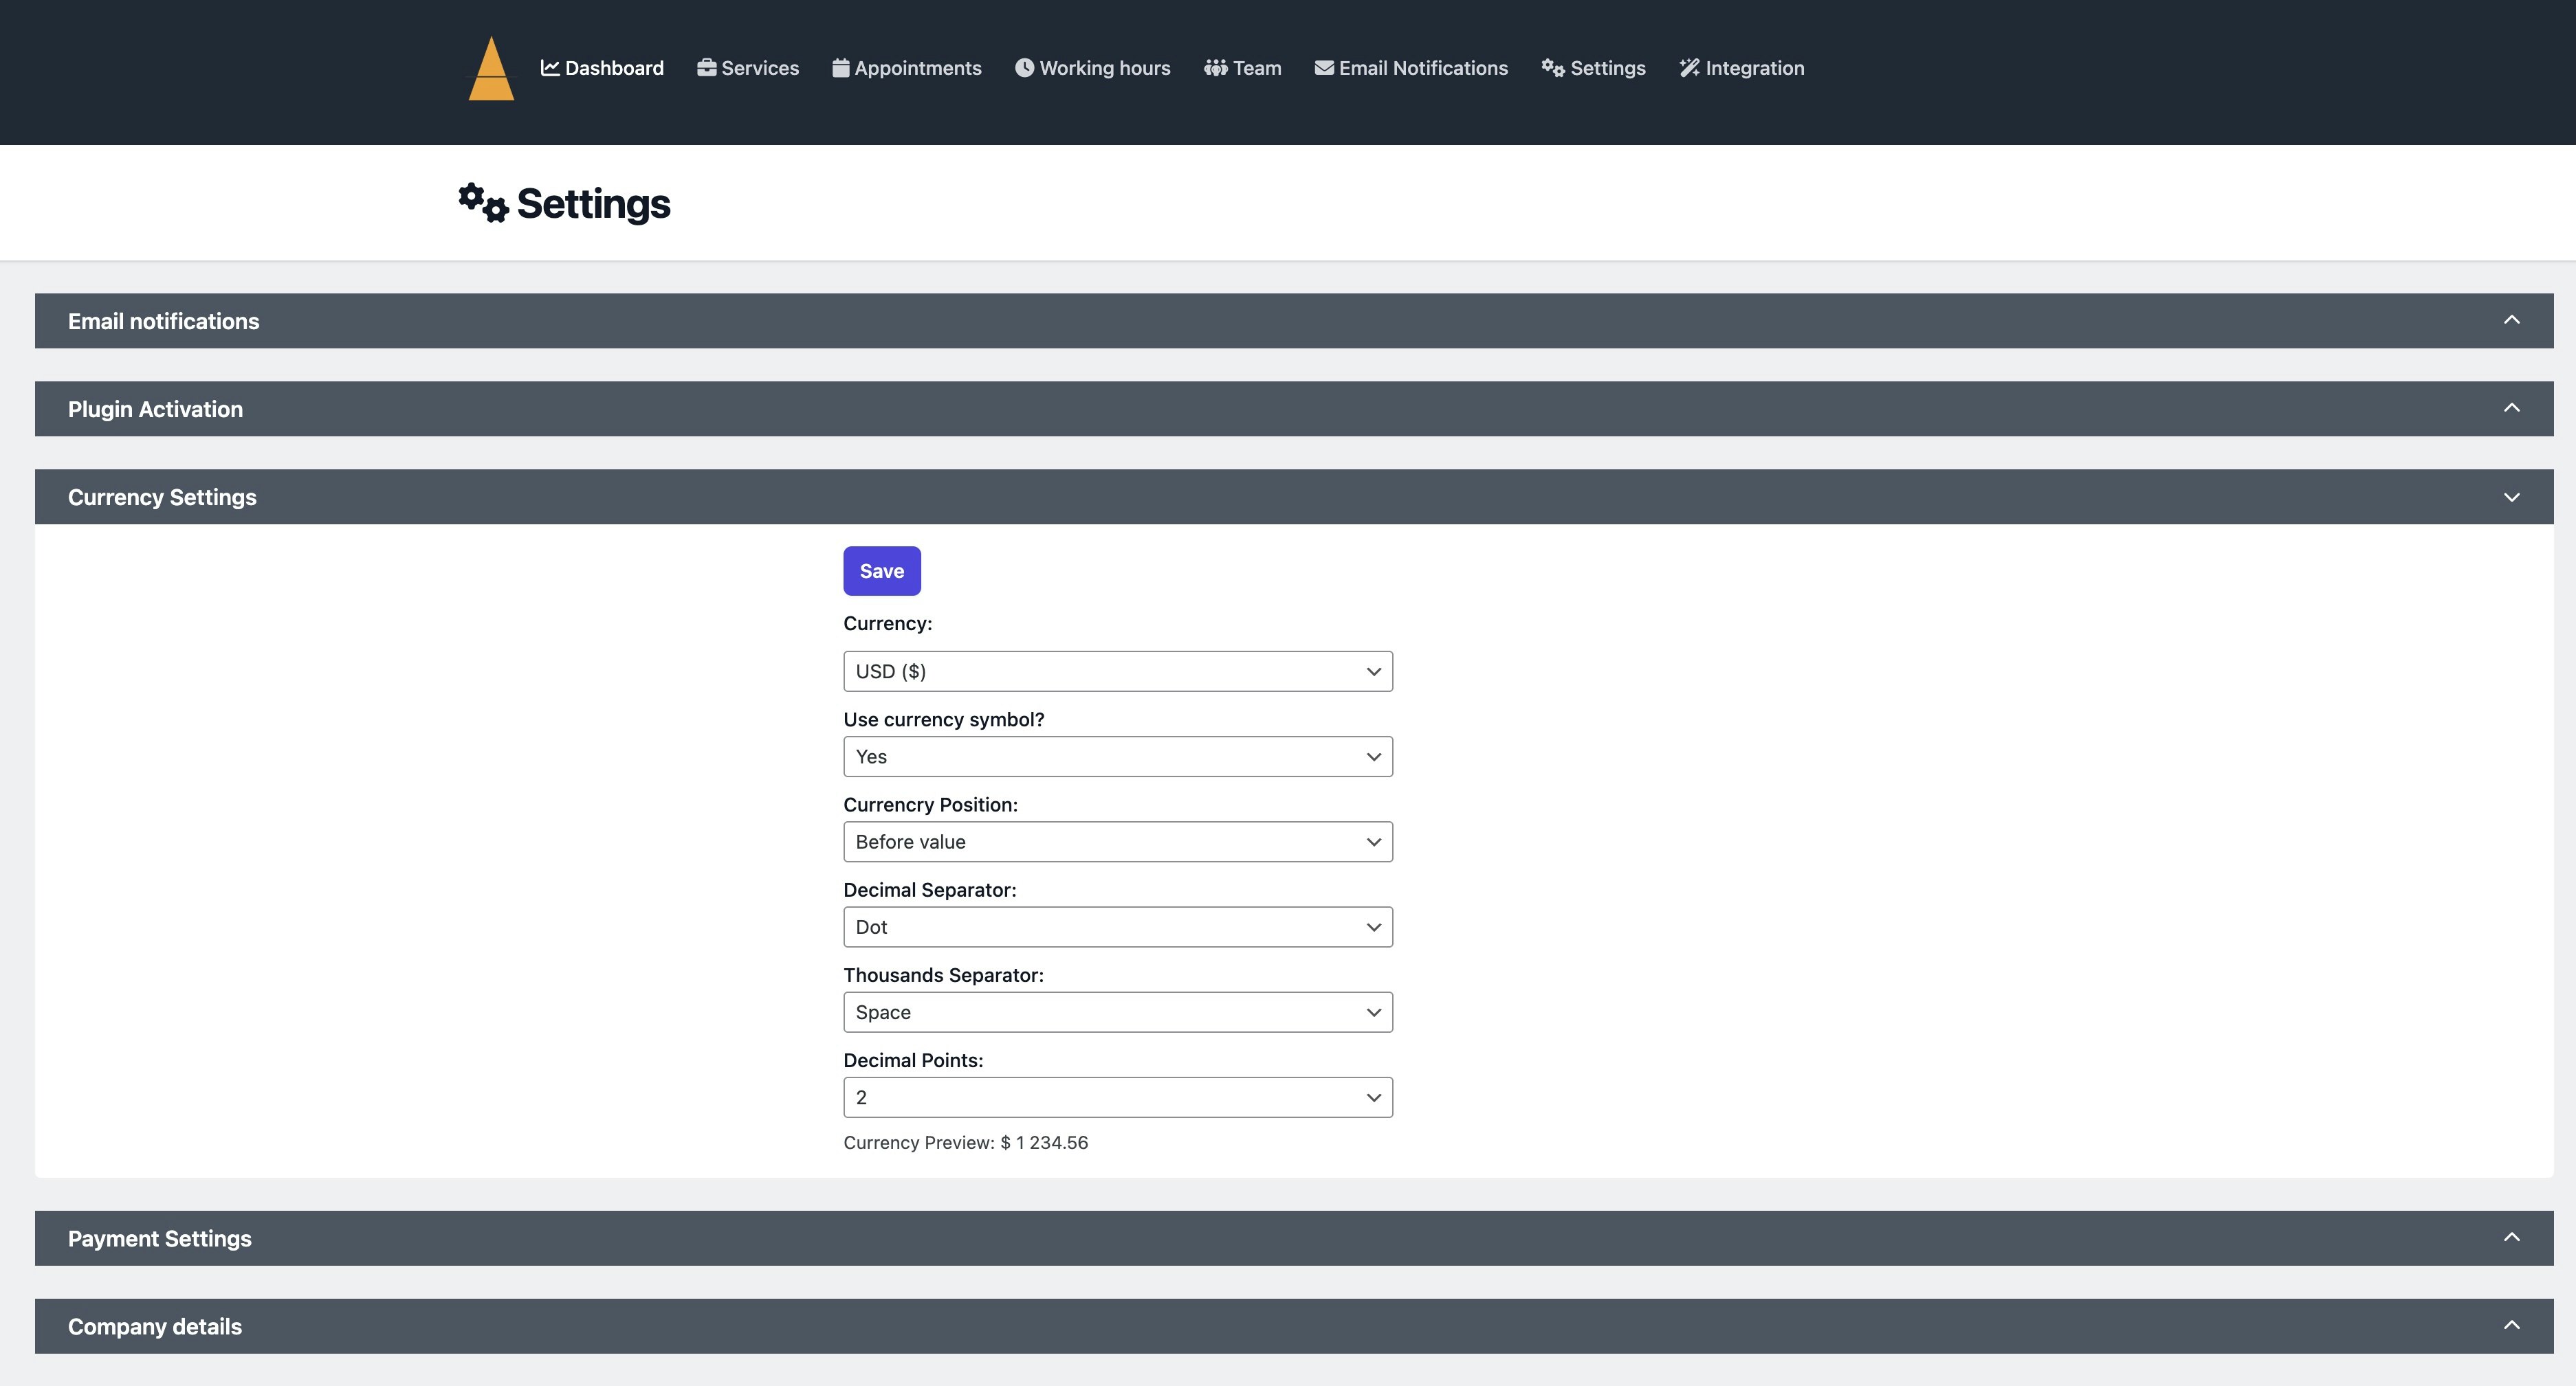The height and width of the screenshot is (1386, 2576).
Task: Click the 'Currencry Position:' label
Action: (930, 805)
